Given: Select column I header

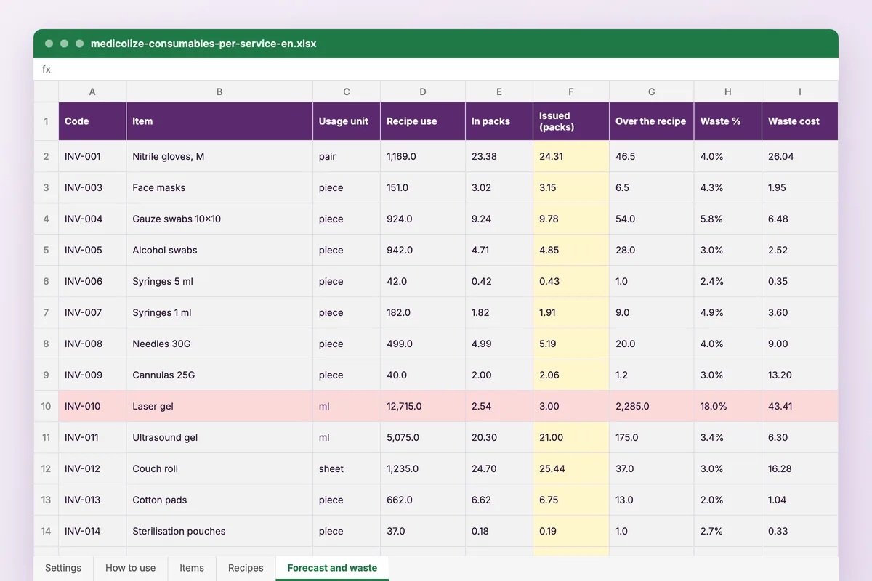Looking at the screenshot, I should (x=800, y=92).
